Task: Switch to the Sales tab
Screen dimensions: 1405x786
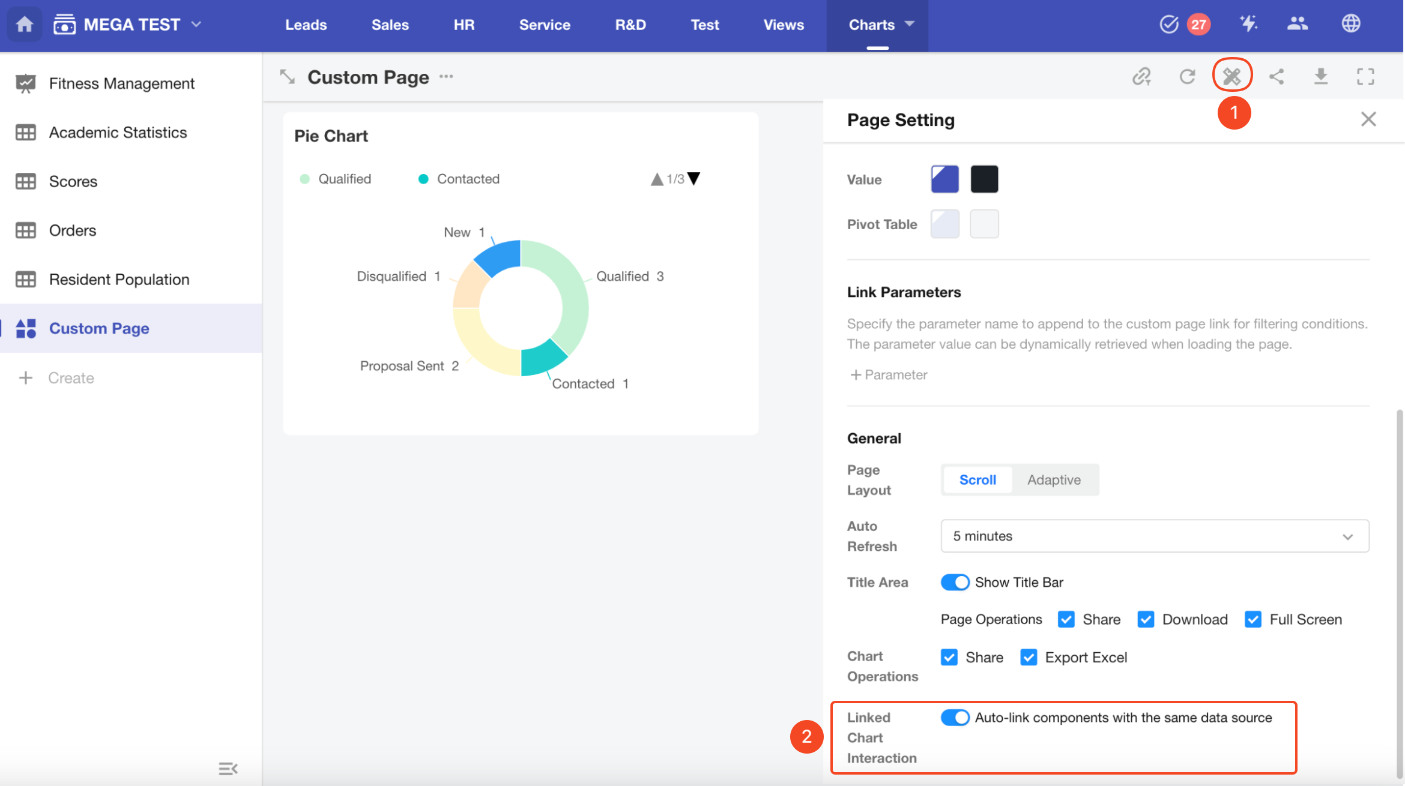Action: point(390,25)
